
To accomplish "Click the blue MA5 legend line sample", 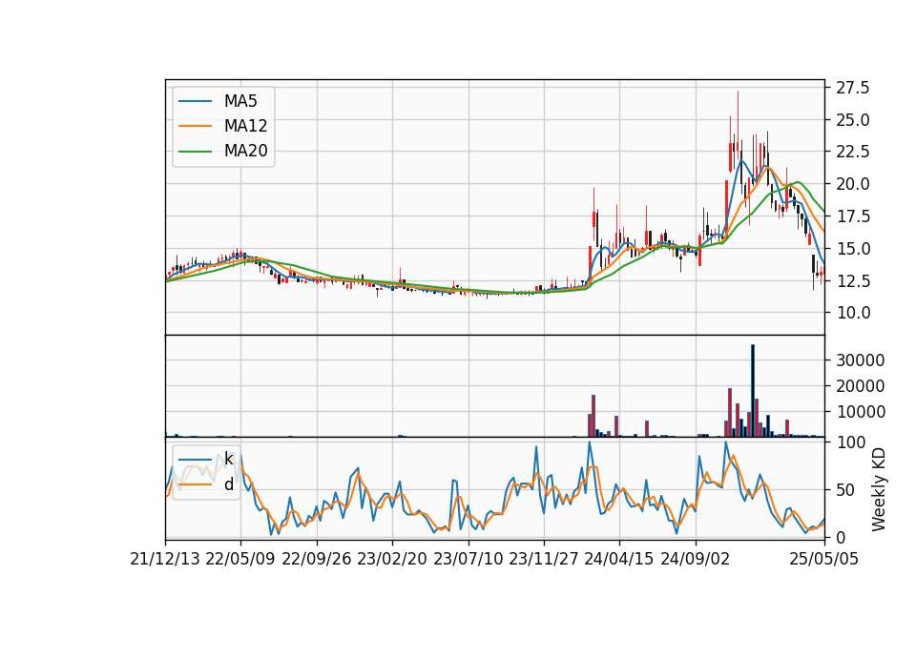I will (195, 101).
